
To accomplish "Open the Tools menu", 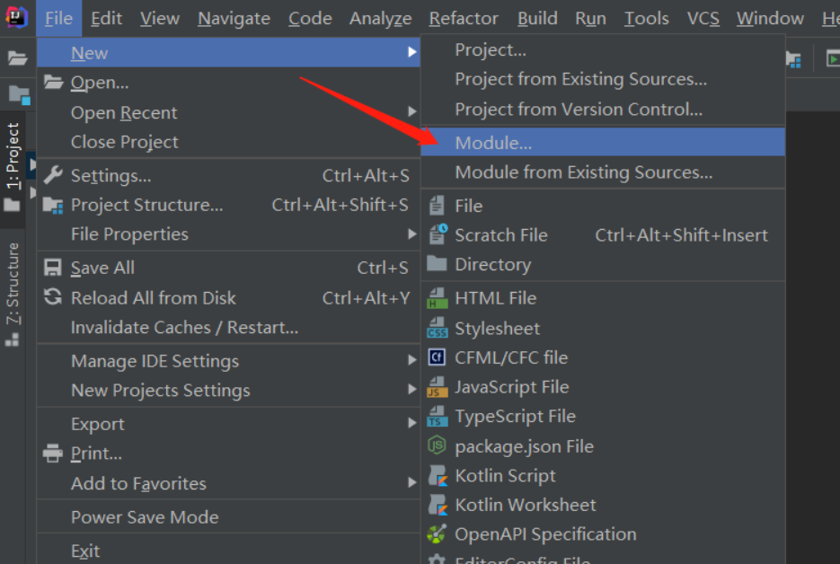I will (x=646, y=18).
